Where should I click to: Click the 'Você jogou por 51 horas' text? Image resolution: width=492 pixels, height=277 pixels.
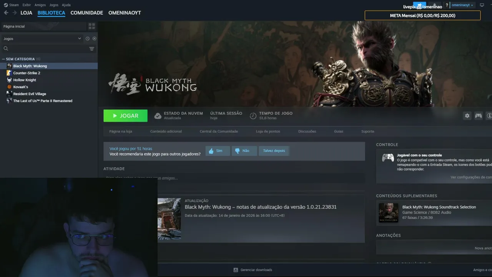131,149
